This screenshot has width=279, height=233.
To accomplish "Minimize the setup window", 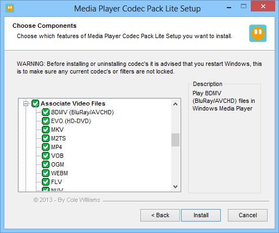I will pyautogui.click(x=229, y=7).
